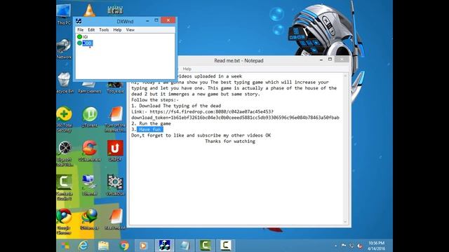Open This PC desktop icon
449x252 pixels.
point(64,14)
